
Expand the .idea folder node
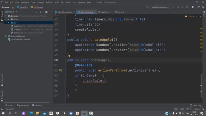click(x=9, y=19)
